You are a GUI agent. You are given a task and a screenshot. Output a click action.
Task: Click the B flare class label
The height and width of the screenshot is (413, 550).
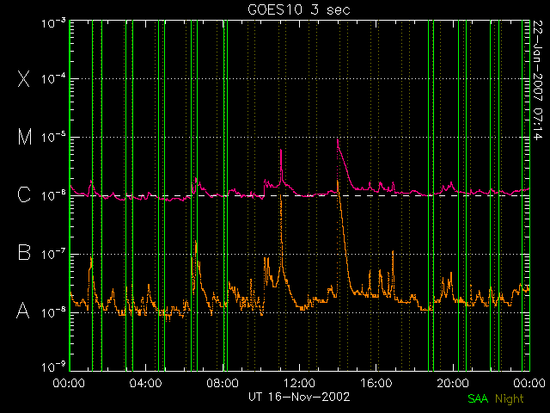click(24, 252)
